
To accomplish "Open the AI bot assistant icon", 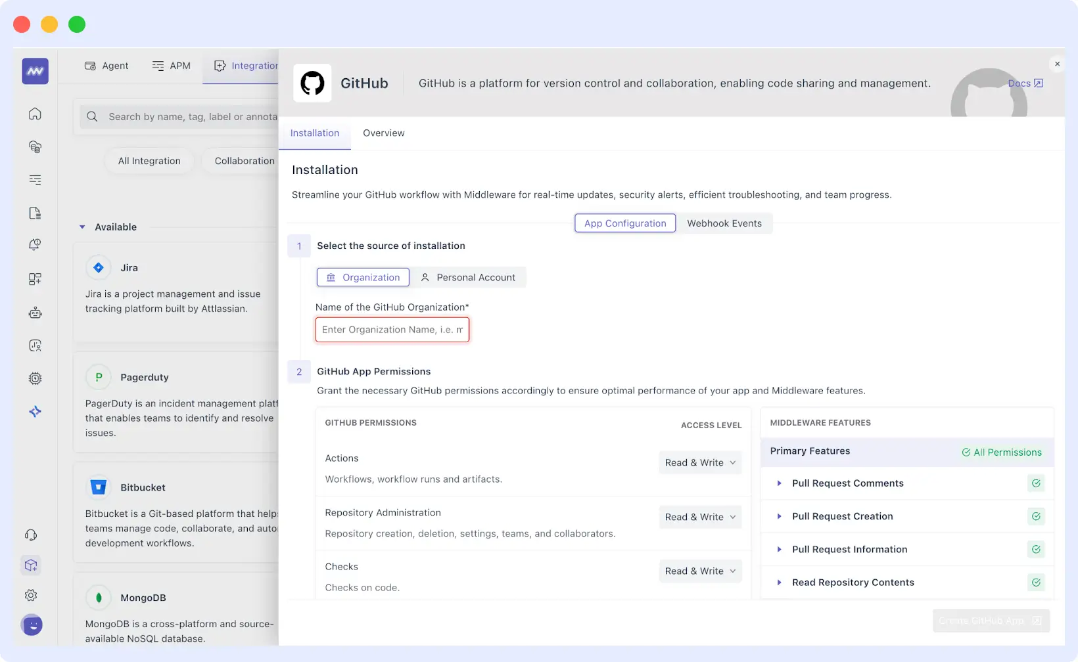I will (34, 313).
